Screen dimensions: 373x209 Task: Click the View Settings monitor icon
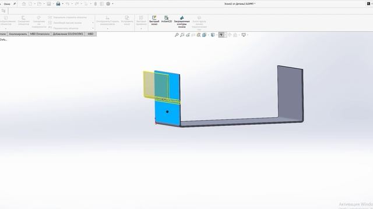[x=244, y=35]
